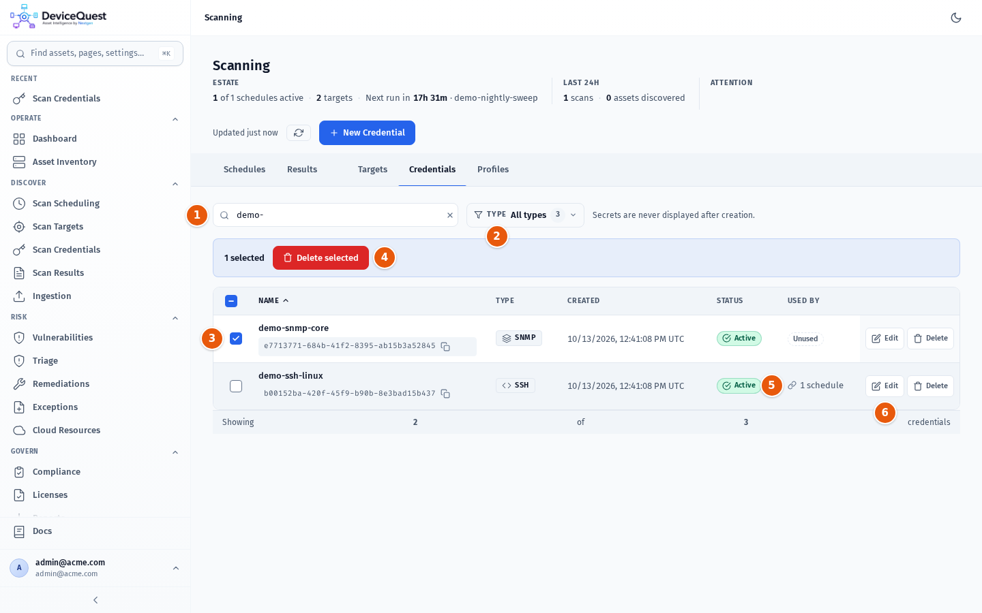The height and width of the screenshot is (613, 982).
Task: Open Scan Scheduling page
Action: coord(95,204)
